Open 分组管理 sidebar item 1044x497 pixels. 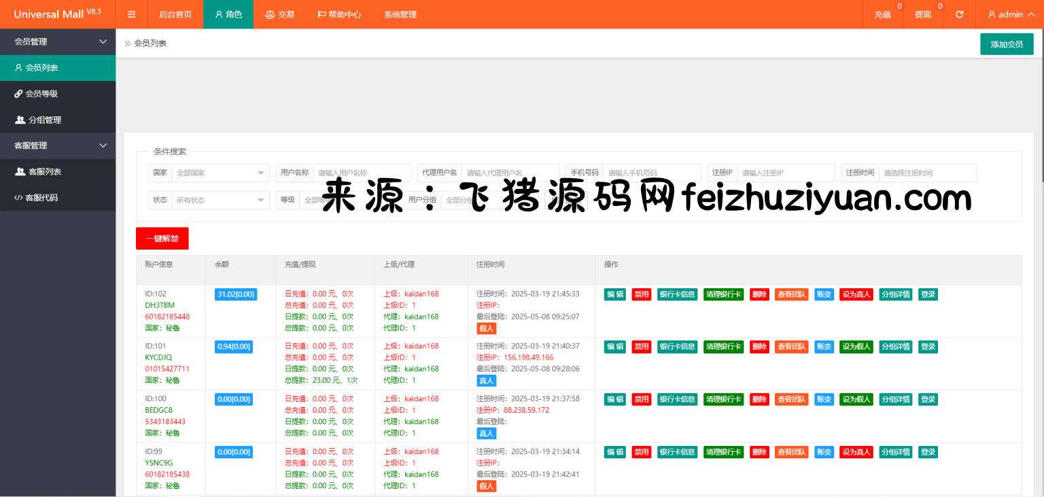[44, 120]
